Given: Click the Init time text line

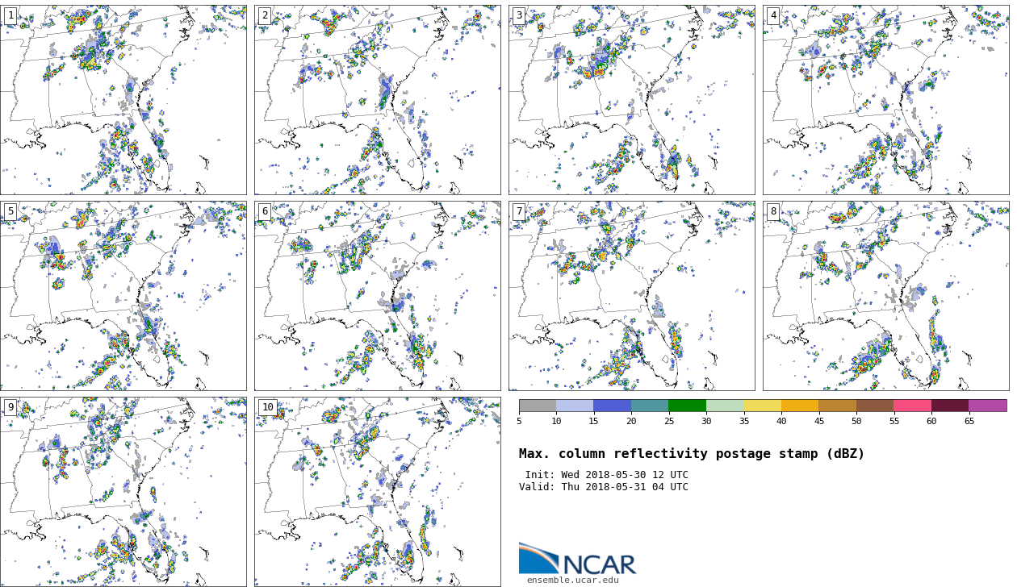Looking at the screenshot, I should (x=606, y=475).
